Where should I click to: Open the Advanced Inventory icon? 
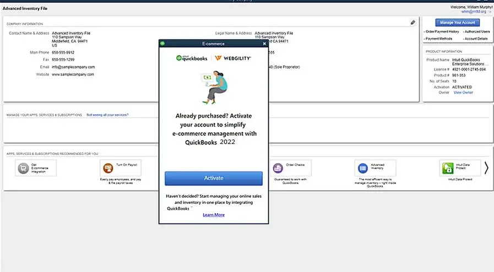pos(363,168)
